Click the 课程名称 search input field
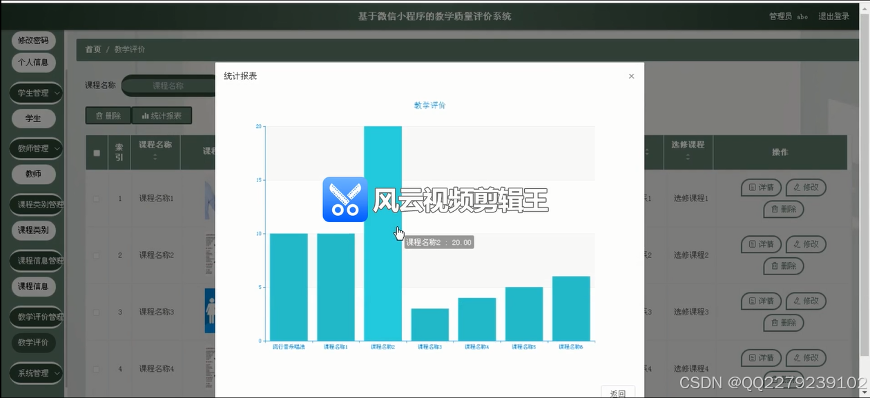Viewport: 870px width, 398px height. [x=169, y=86]
